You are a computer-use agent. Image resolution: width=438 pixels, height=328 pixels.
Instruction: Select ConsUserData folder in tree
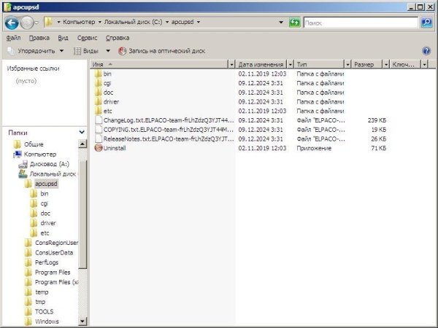(54, 253)
